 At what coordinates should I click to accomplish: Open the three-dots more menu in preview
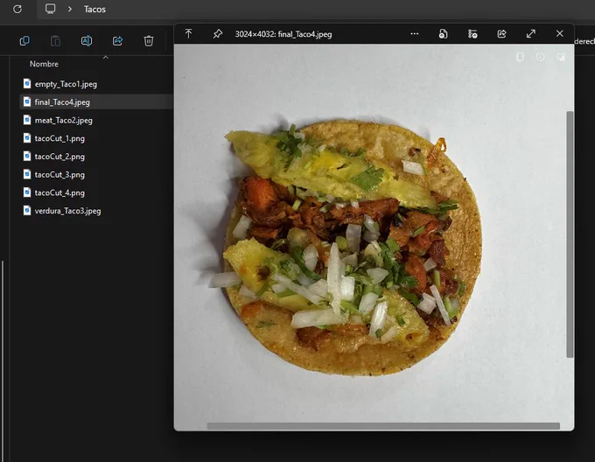click(415, 34)
